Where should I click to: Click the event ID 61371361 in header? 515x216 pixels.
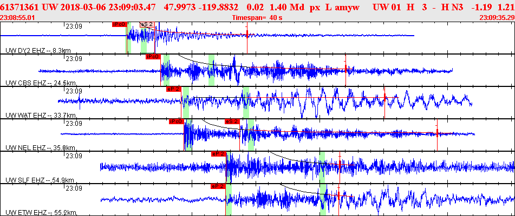pos(21,7)
